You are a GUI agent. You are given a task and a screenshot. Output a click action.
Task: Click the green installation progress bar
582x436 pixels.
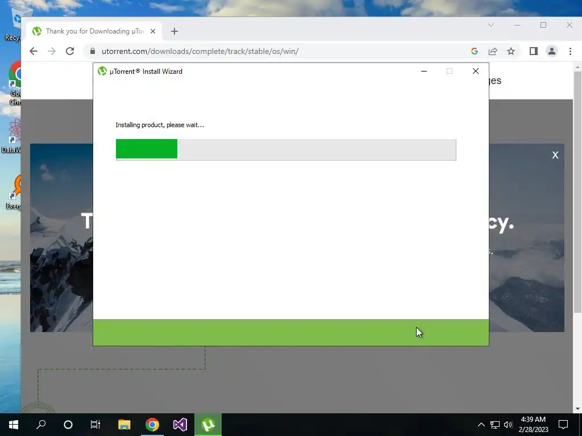[x=286, y=149]
